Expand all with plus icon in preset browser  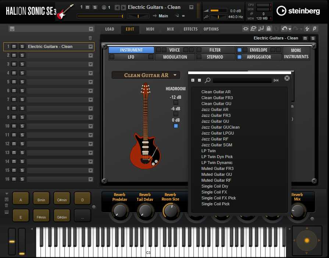[x=193, y=80]
